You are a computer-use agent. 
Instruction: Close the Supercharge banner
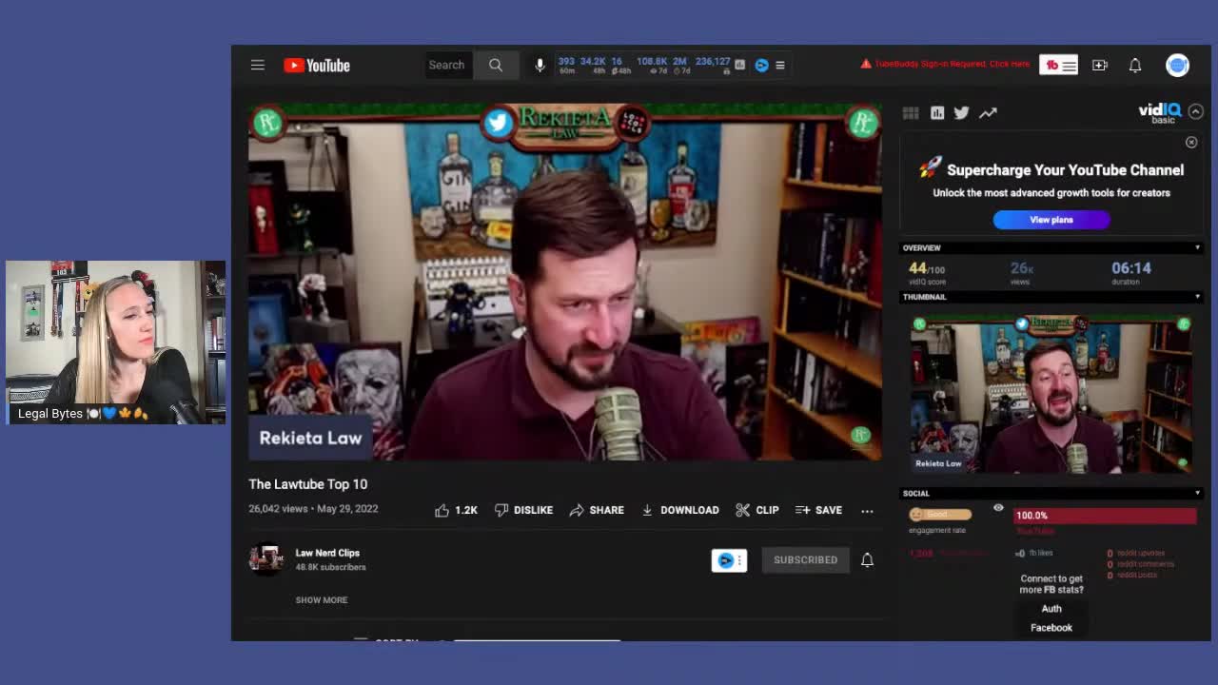(1191, 142)
